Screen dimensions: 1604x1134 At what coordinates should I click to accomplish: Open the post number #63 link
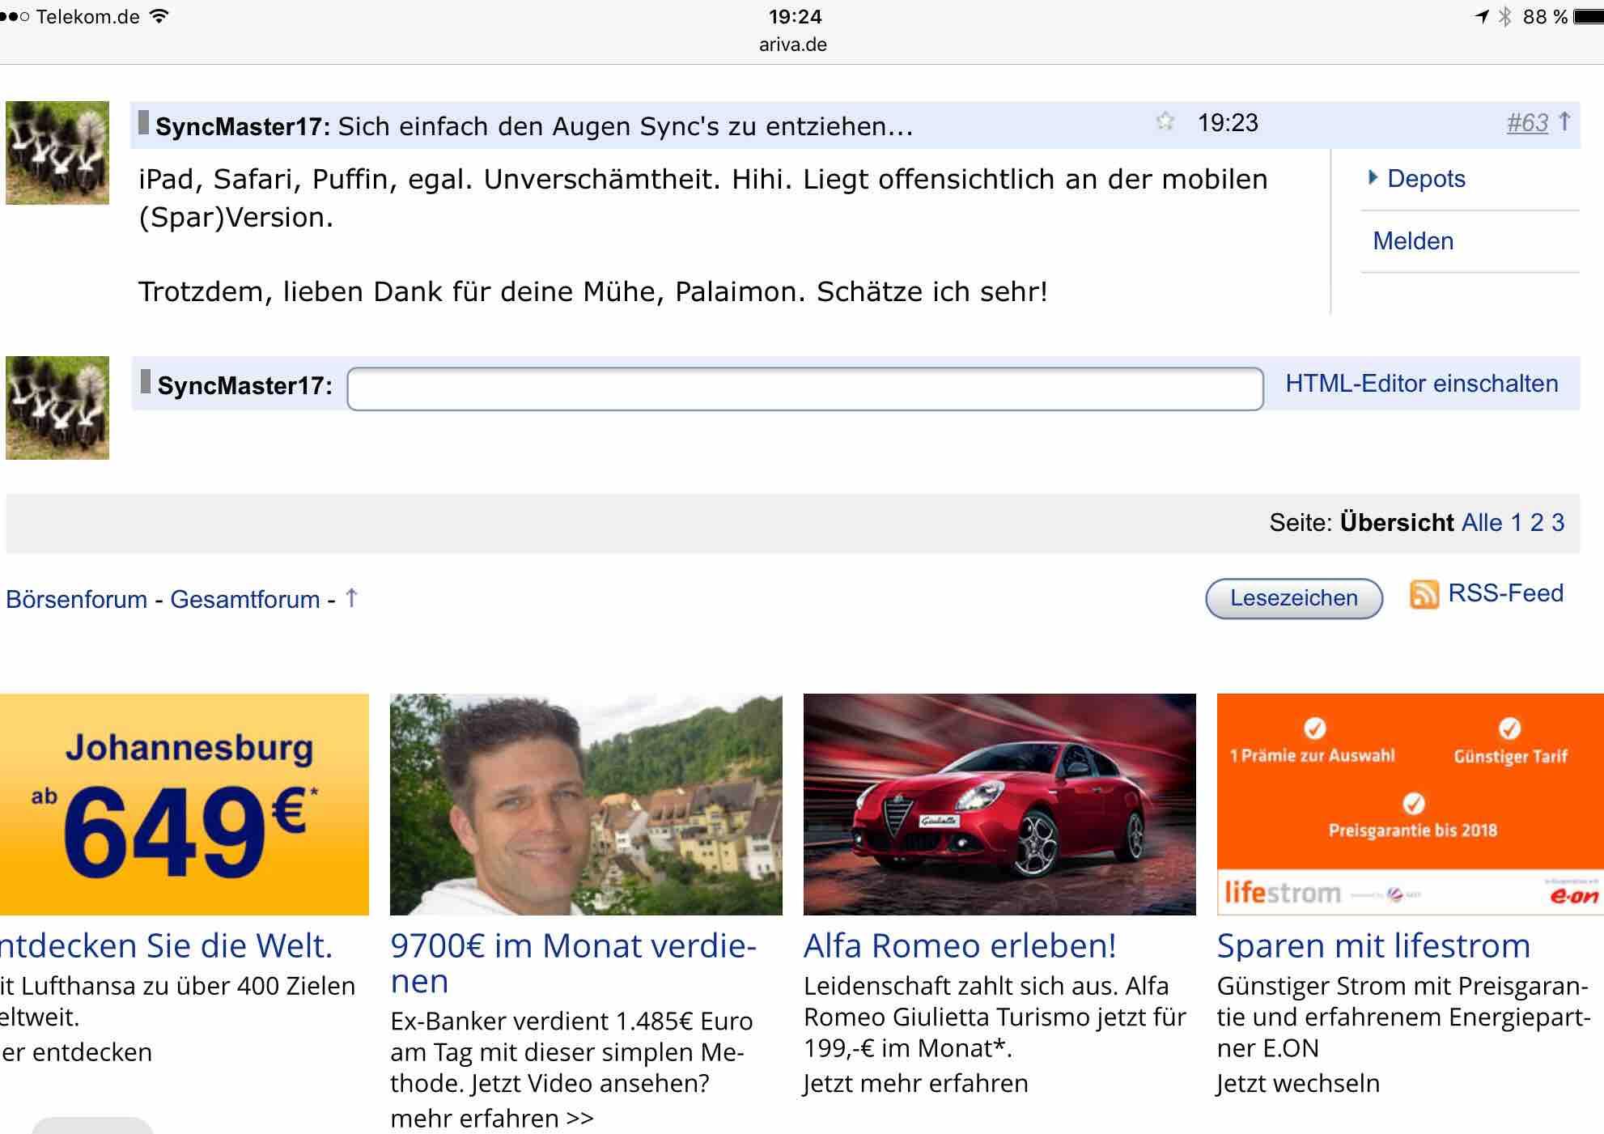1526,123
